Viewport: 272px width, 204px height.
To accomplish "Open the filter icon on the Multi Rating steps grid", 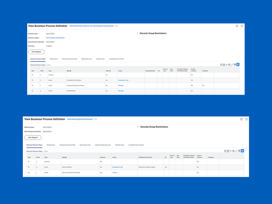I will (231, 151).
